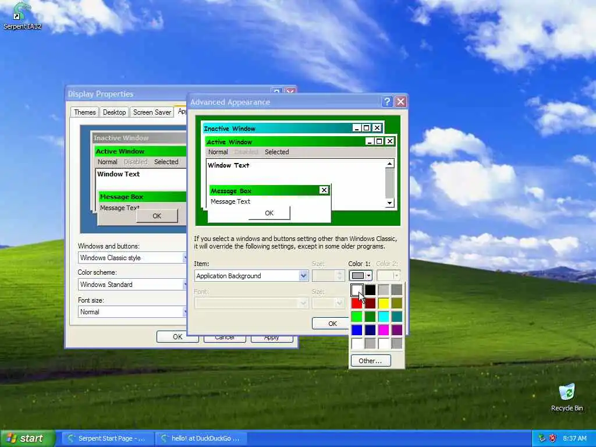Click the disabled Font dropdown
596x447 pixels.
pos(251,303)
